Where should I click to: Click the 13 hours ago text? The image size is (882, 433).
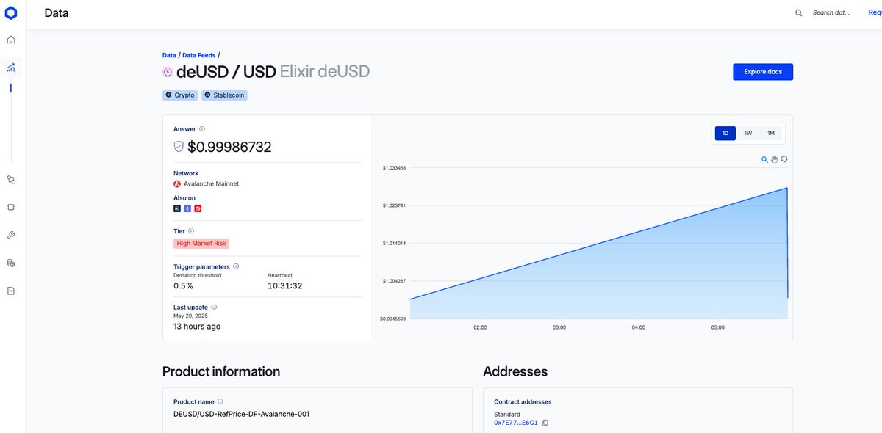[x=197, y=327]
